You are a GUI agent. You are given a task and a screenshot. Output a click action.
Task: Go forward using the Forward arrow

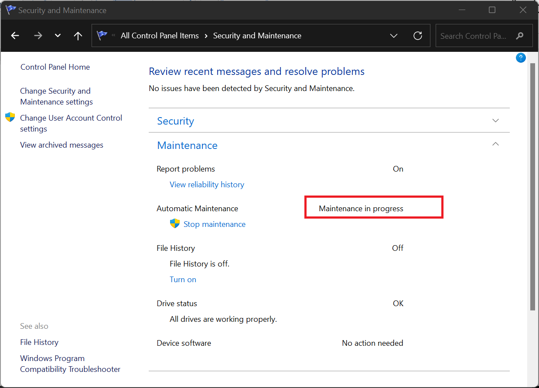[x=38, y=36]
